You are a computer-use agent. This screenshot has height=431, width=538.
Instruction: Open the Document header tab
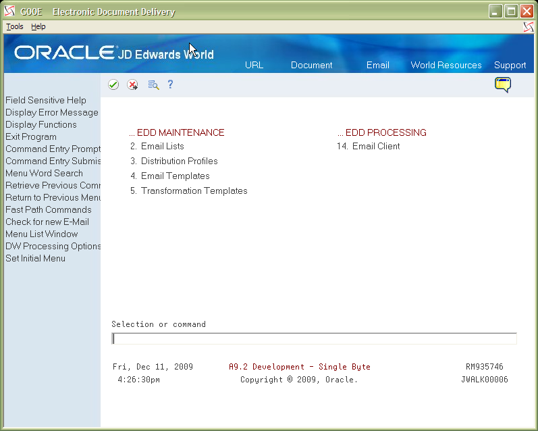[312, 66]
